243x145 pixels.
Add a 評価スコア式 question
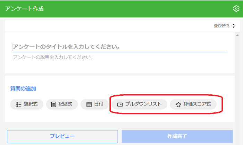click(x=193, y=104)
